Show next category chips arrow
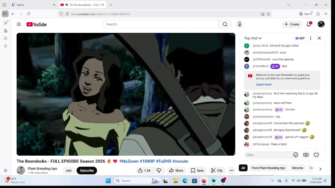This screenshot has width=335, height=188. 320,169
